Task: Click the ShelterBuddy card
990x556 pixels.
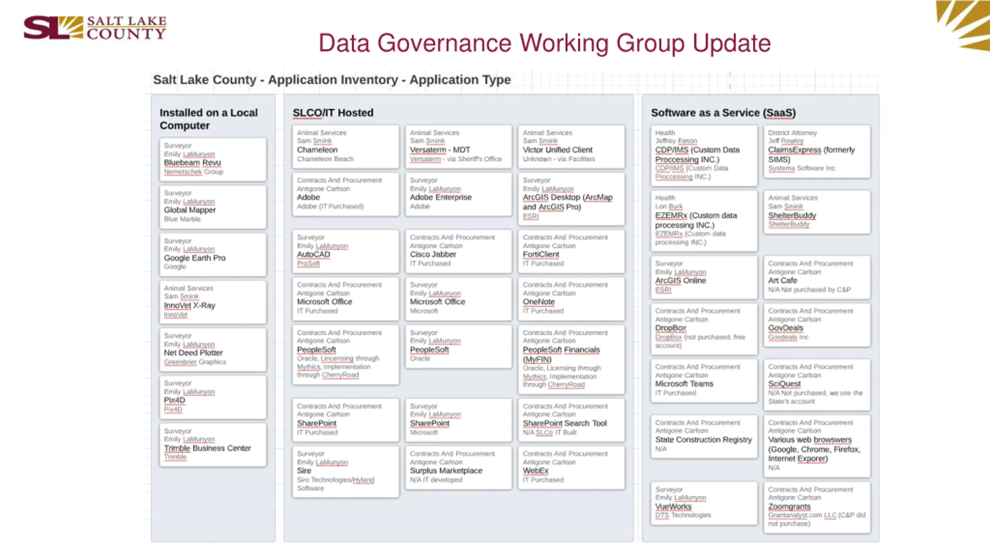Action: point(817,212)
